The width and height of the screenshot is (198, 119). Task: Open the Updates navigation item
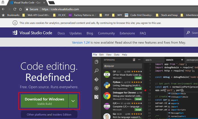click(x=75, y=33)
